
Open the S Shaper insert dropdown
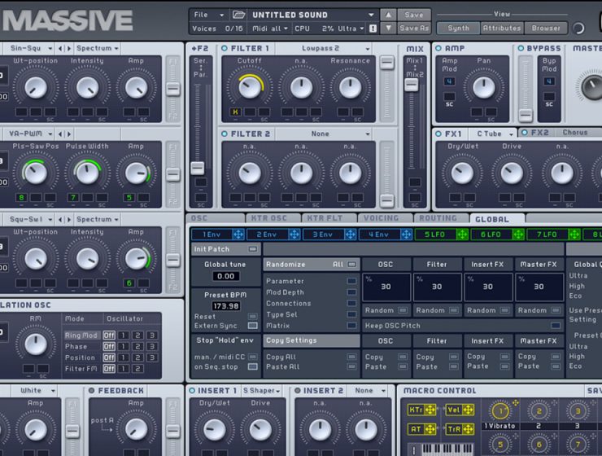262,391
